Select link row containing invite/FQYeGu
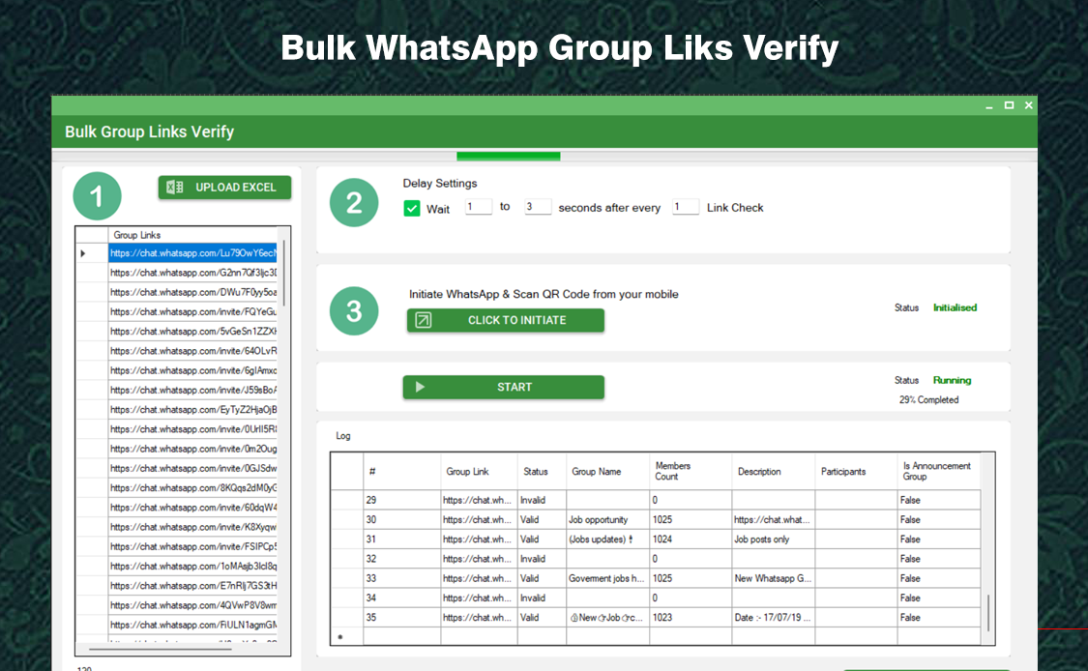The width and height of the screenshot is (1088, 671). tap(192, 311)
